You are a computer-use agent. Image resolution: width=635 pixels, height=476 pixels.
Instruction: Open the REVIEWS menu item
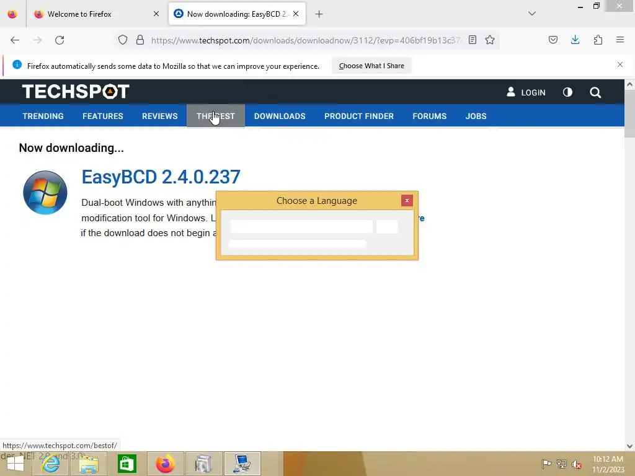tap(159, 116)
